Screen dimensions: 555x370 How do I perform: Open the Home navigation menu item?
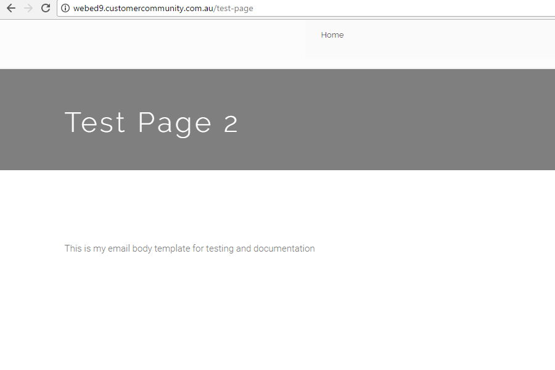tap(332, 35)
